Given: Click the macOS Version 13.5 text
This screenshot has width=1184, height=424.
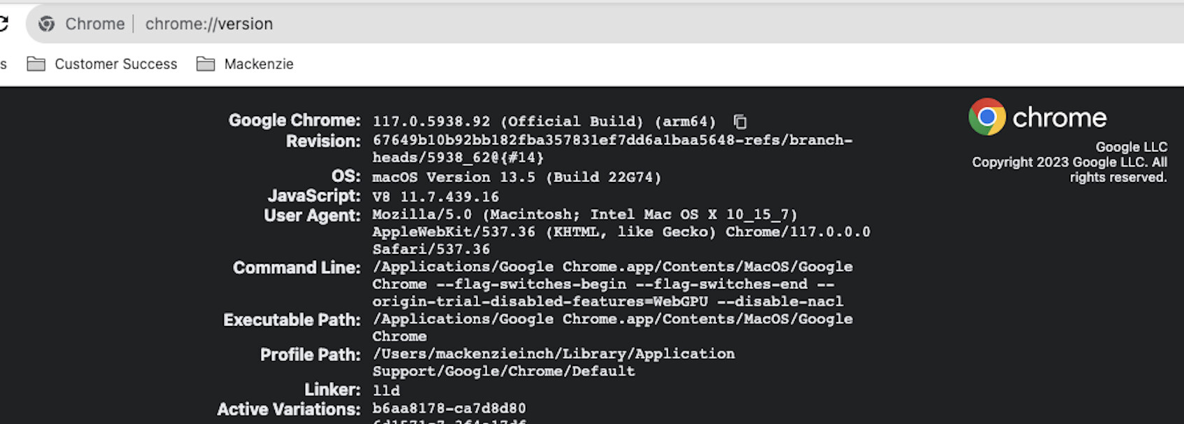Looking at the screenshot, I should [516, 177].
